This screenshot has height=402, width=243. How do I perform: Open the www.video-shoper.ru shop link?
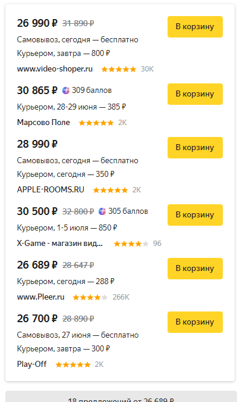pyautogui.click(x=55, y=69)
